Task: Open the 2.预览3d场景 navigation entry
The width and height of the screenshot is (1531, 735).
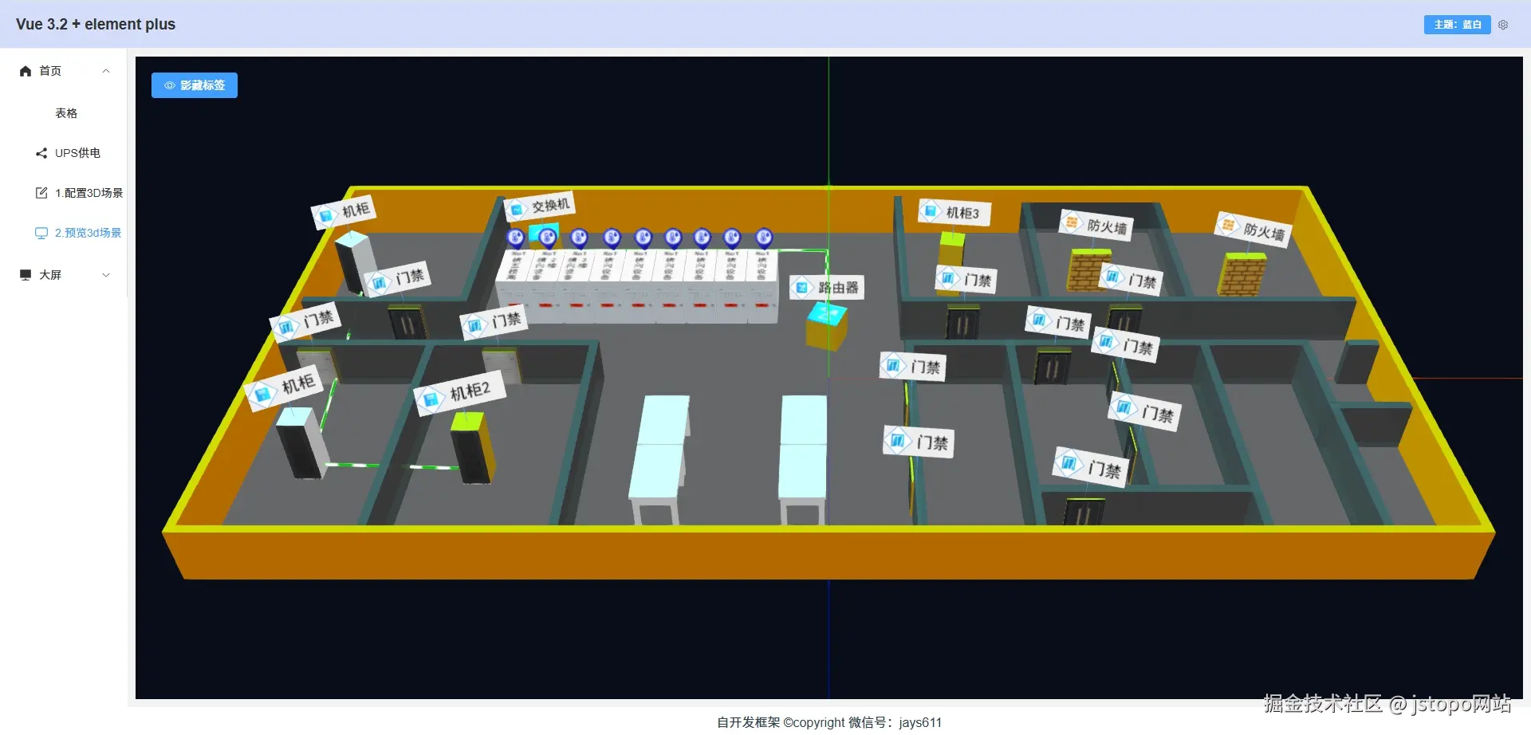Action: pyautogui.click(x=87, y=232)
